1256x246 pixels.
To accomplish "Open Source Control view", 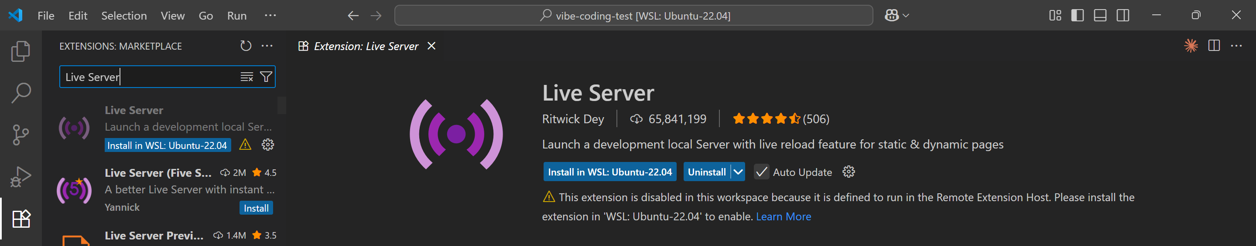I will point(21,135).
